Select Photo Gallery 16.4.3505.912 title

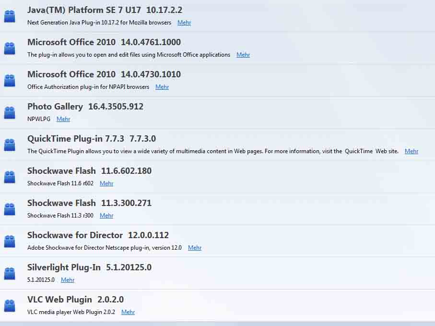(x=85, y=107)
